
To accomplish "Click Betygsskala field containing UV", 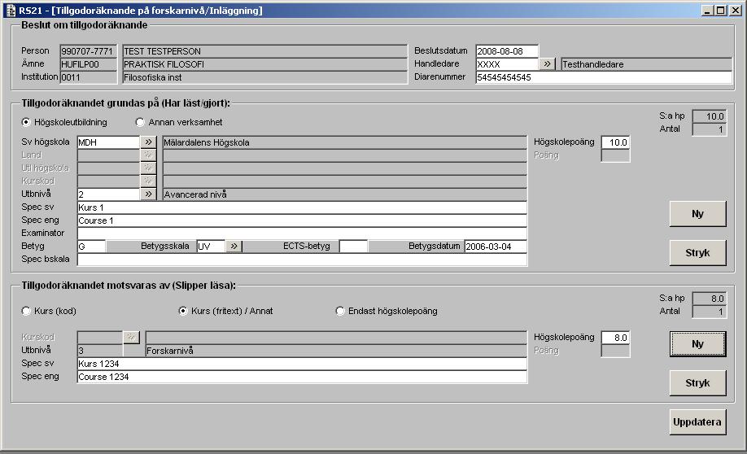I will pos(211,247).
